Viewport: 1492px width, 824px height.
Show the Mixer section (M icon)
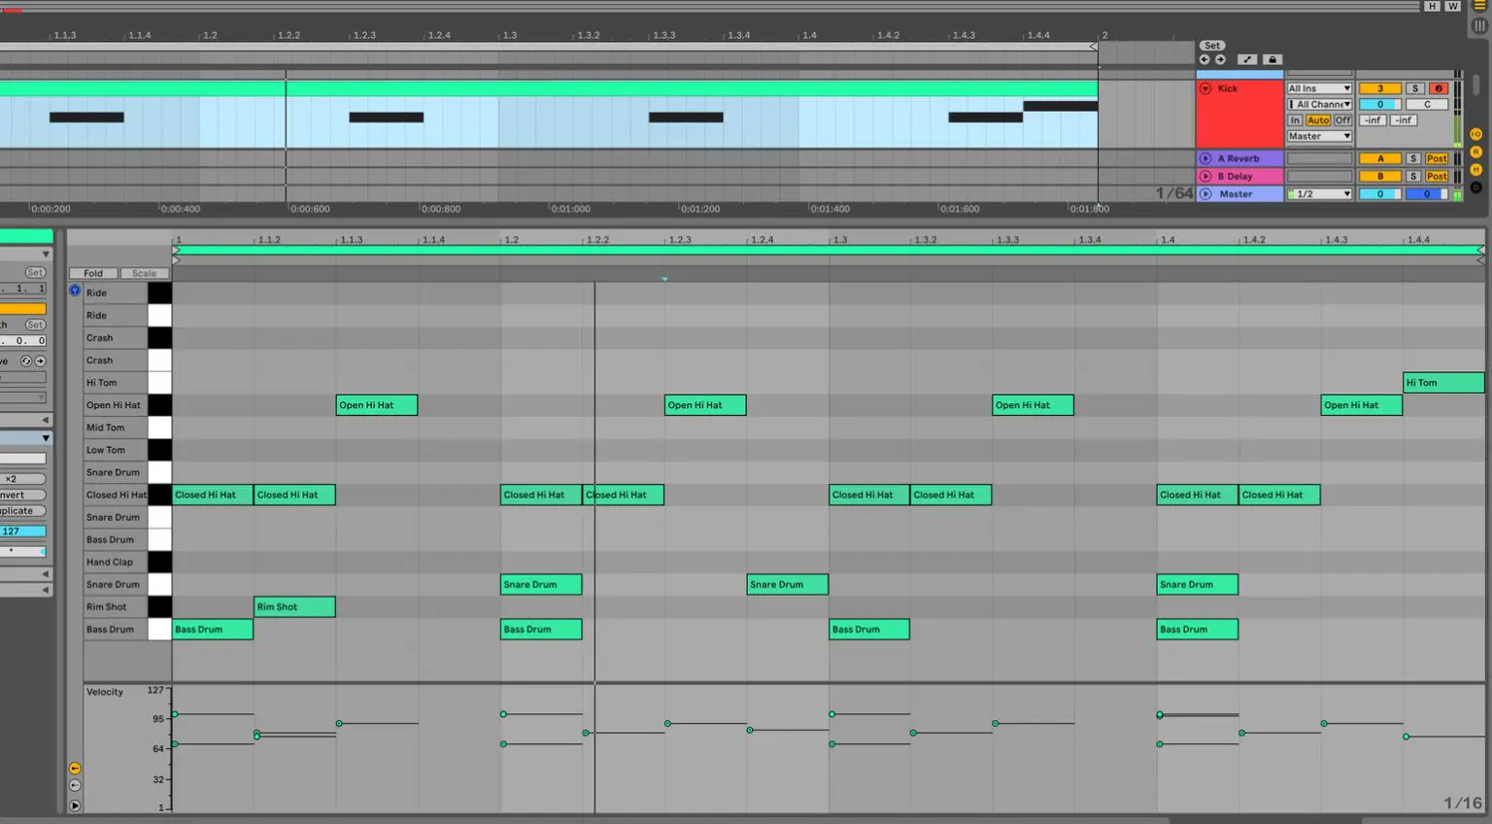tap(1475, 168)
